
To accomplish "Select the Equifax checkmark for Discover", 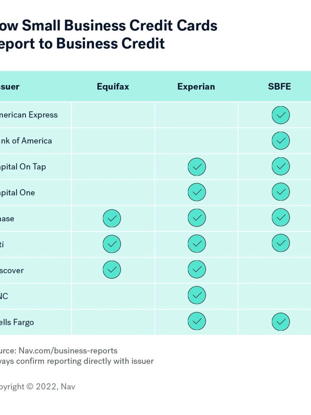I will tap(112, 270).
